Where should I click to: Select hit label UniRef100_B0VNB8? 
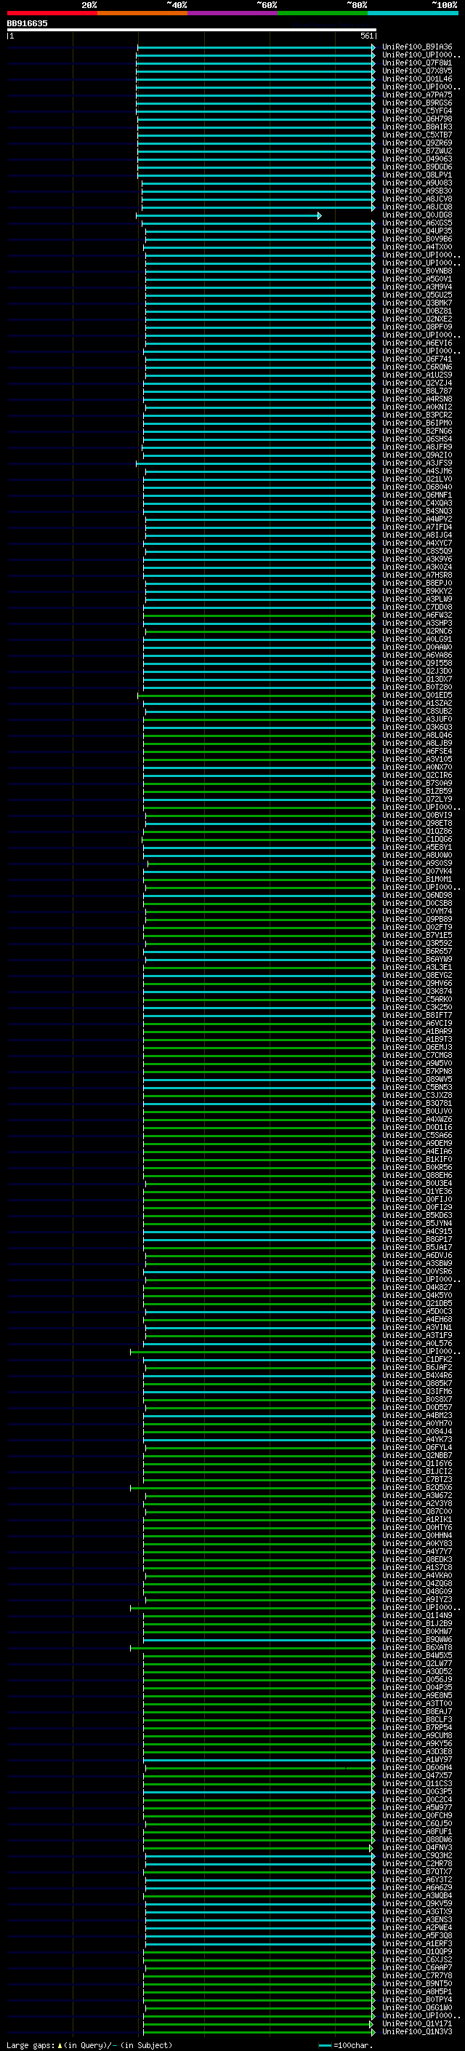pyautogui.click(x=417, y=271)
